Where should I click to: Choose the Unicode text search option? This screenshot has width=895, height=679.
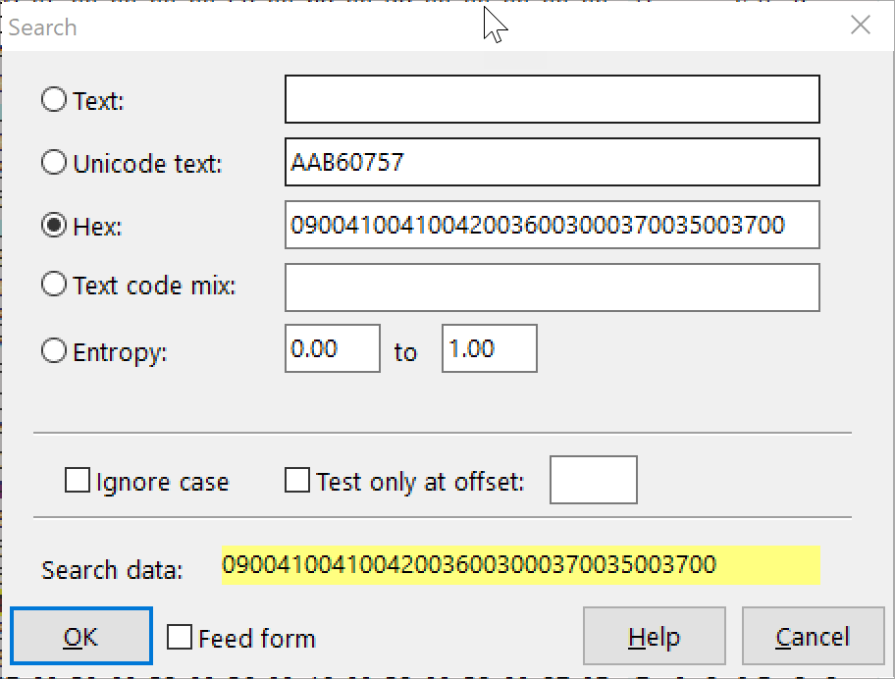(54, 163)
